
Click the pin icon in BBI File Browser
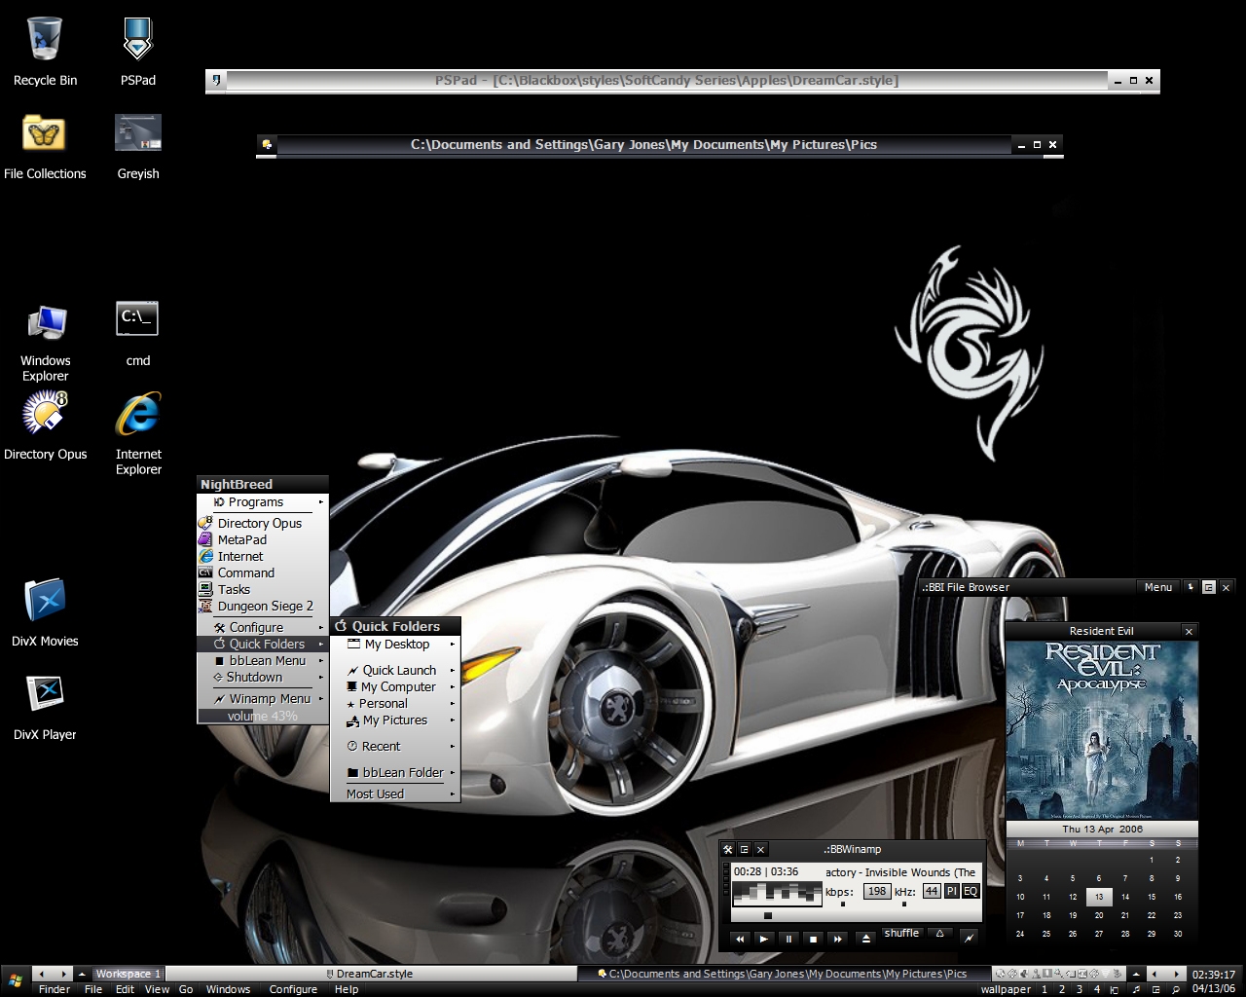pyautogui.click(x=1190, y=587)
